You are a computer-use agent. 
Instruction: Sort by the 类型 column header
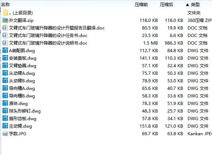[195, 4]
